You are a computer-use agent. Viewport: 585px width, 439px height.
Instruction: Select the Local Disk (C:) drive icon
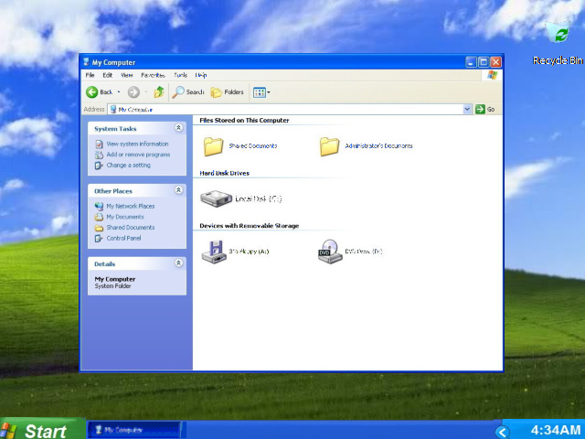[x=216, y=198]
